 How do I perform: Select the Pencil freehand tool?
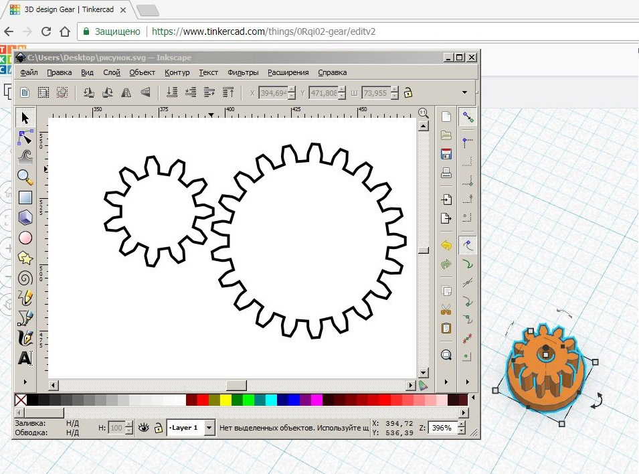(25, 298)
